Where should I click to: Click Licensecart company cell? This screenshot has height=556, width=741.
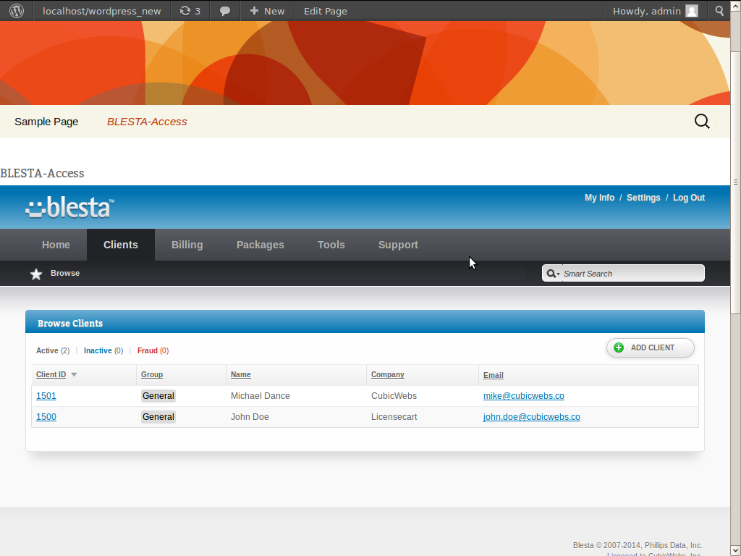tap(394, 417)
